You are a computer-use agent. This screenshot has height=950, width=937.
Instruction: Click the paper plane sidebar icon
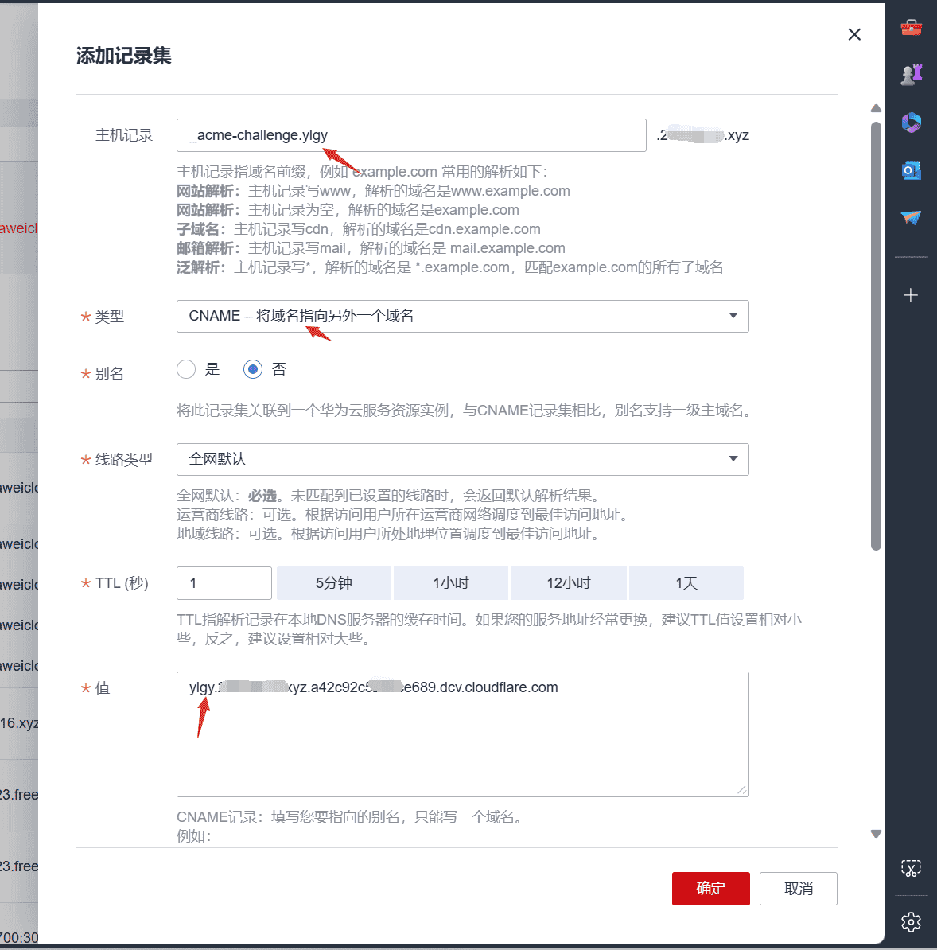pos(911,217)
